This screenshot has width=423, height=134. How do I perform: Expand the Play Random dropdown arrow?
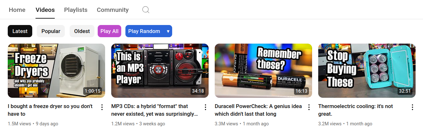(168, 31)
